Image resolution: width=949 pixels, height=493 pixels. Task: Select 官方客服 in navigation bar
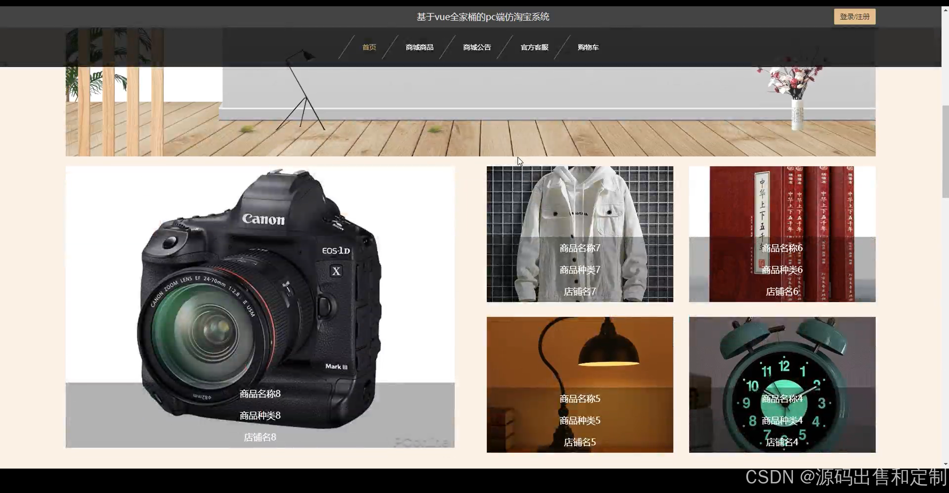(x=534, y=47)
